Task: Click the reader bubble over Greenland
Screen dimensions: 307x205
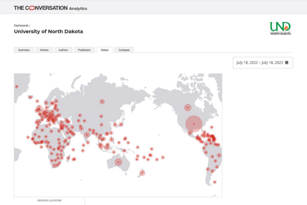Action: tap(17, 86)
